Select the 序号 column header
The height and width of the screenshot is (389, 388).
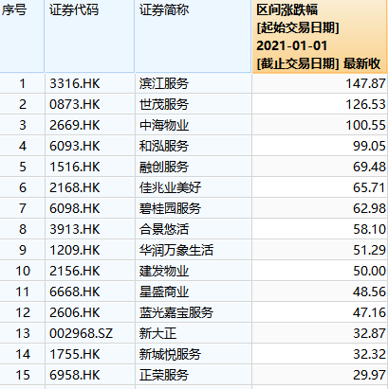(x=22, y=36)
